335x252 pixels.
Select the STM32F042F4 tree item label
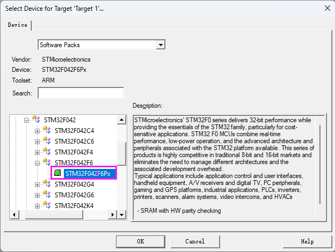point(74,152)
